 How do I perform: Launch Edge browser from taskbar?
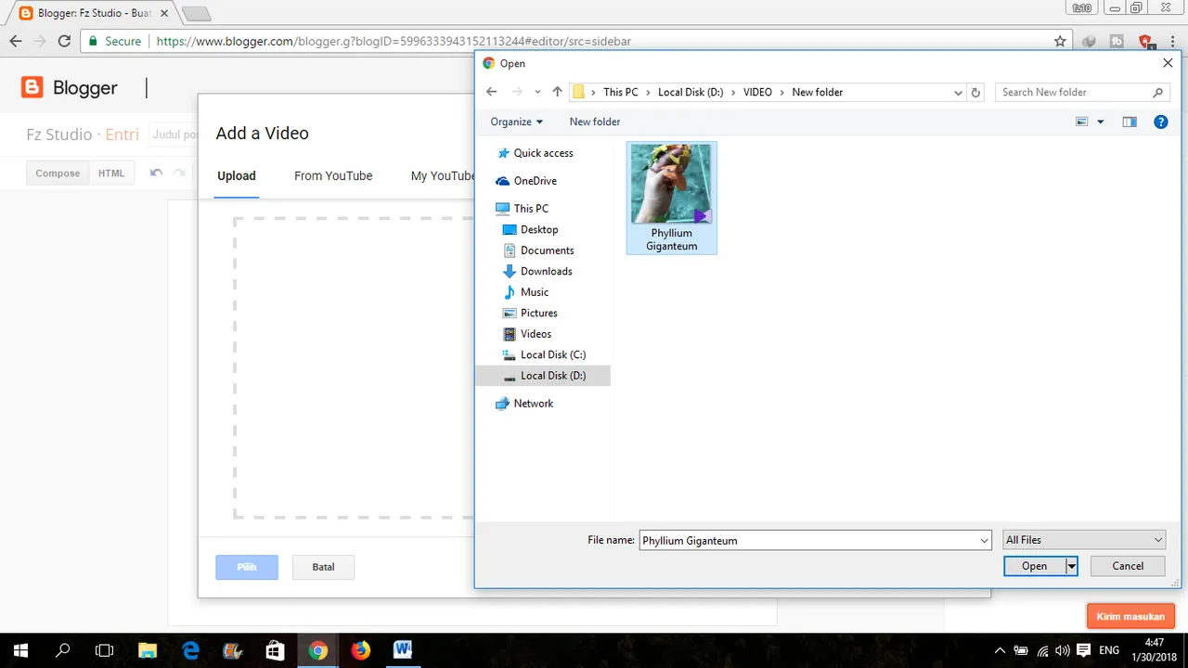pos(190,650)
